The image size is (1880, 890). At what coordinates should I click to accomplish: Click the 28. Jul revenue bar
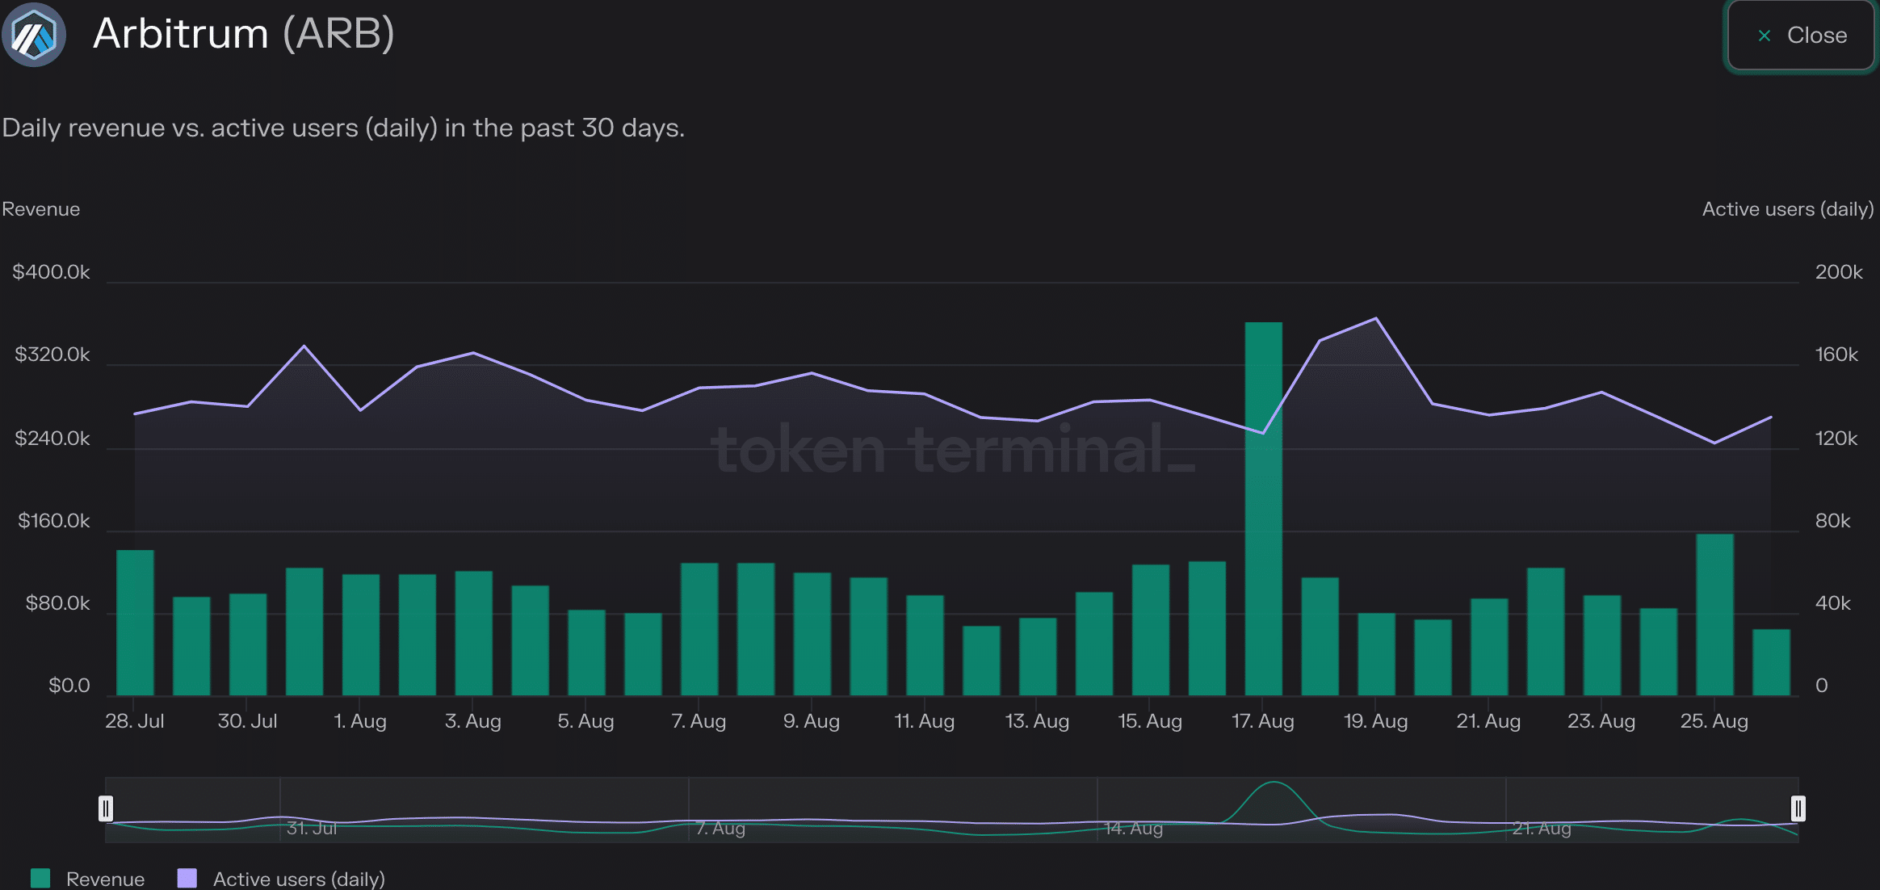[135, 622]
